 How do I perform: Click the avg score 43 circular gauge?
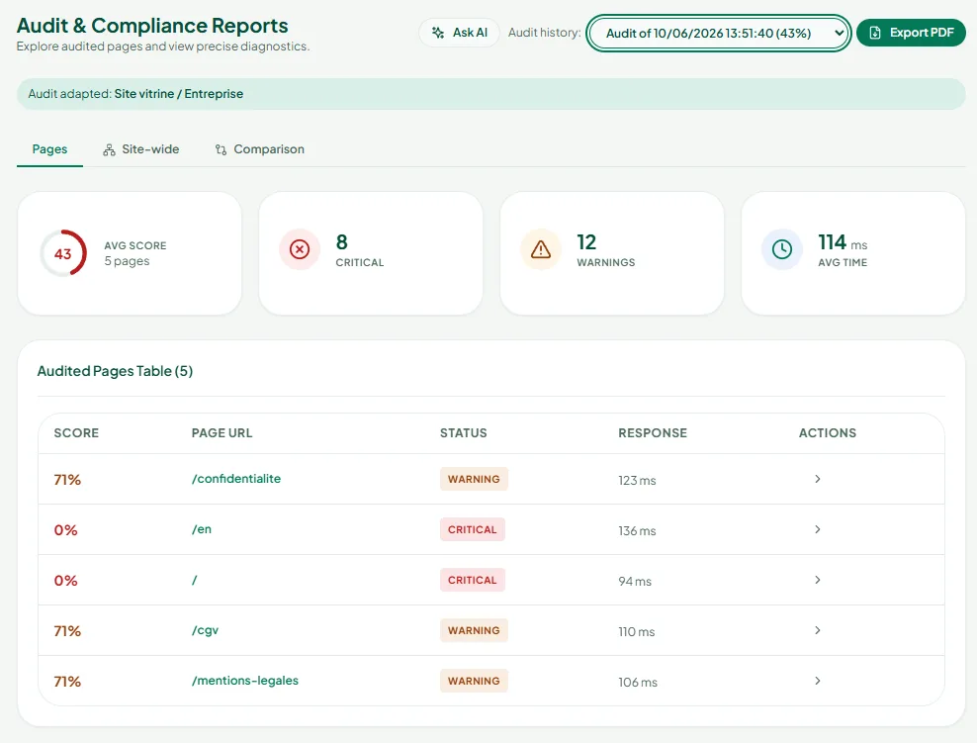coord(63,253)
